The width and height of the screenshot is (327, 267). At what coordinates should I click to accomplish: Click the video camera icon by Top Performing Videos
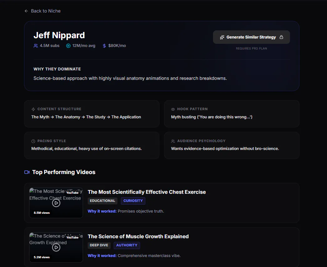(x=27, y=172)
